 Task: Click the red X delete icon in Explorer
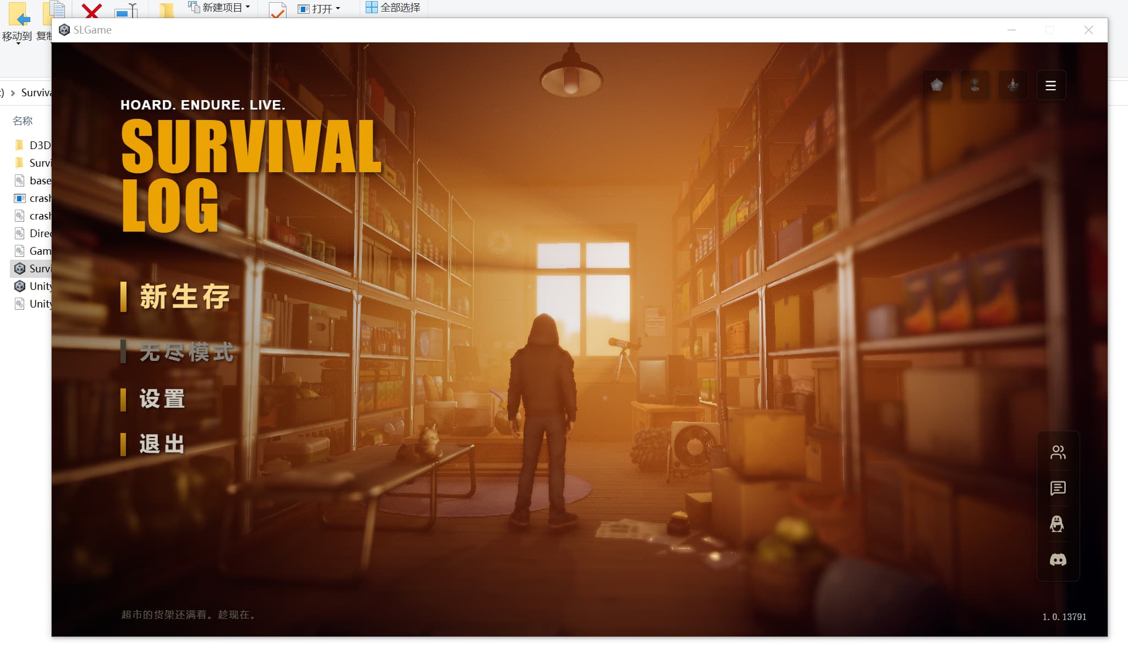point(91,10)
